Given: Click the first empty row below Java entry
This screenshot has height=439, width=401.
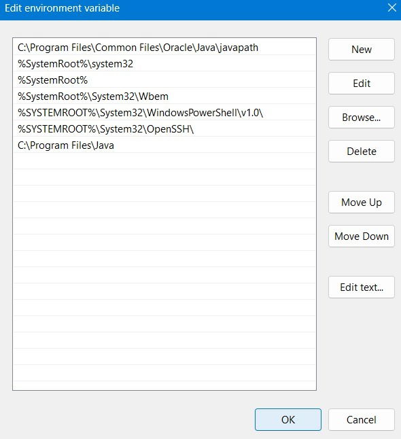Looking at the screenshot, I should point(164,162).
